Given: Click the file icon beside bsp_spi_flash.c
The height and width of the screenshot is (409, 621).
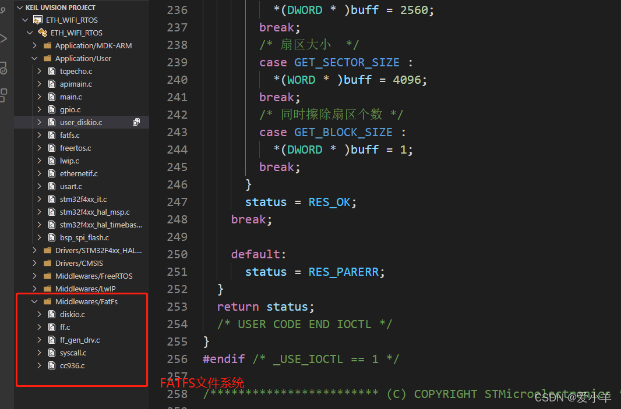Looking at the screenshot, I should pos(52,237).
